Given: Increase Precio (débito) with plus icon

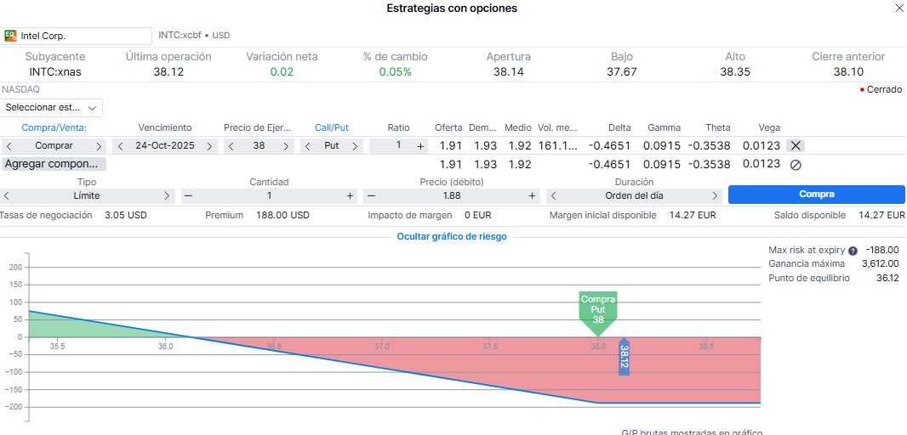Looking at the screenshot, I should [x=533, y=195].
